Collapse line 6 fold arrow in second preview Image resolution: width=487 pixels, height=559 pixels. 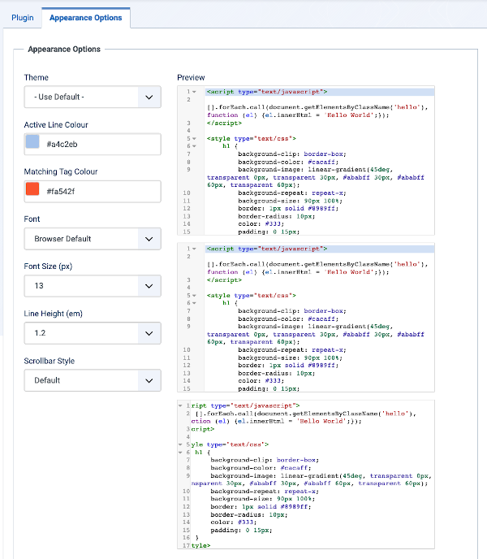[x=195, y=303]
